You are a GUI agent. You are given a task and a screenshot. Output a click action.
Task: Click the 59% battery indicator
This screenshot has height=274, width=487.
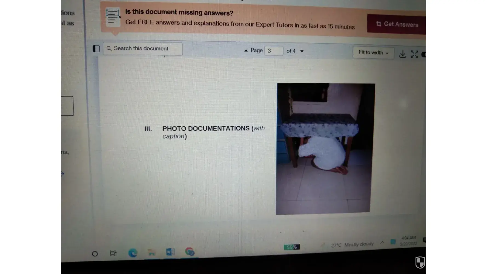(x=292, y=247)
